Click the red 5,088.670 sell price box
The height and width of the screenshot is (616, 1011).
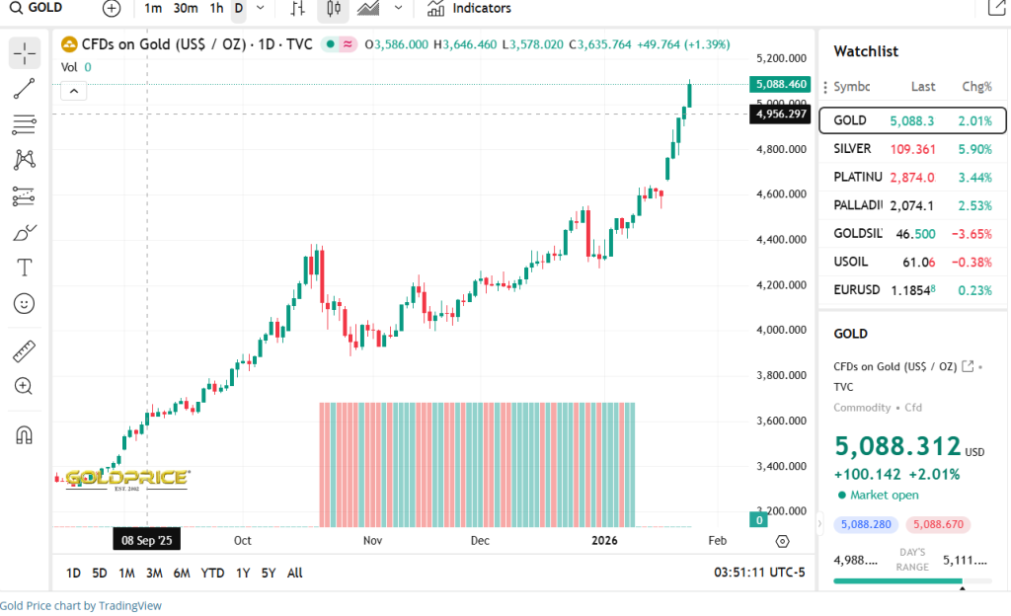(x=937, y=524)
